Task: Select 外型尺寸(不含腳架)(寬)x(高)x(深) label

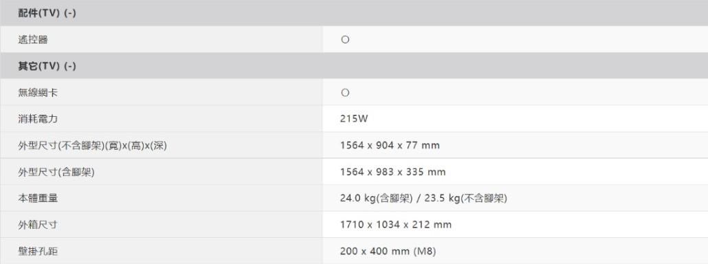Action: 93,145
